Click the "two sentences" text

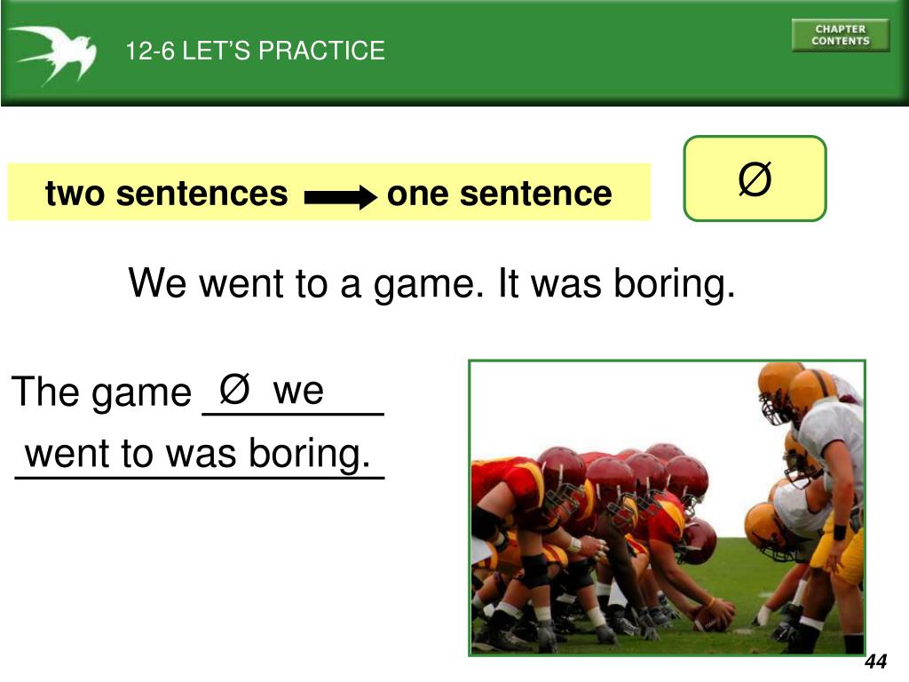(x=166, y=193)
